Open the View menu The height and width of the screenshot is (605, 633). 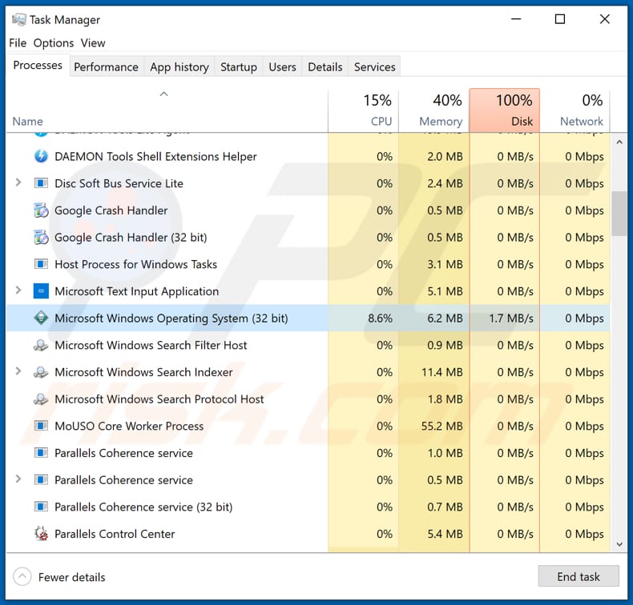pos(93,42)
